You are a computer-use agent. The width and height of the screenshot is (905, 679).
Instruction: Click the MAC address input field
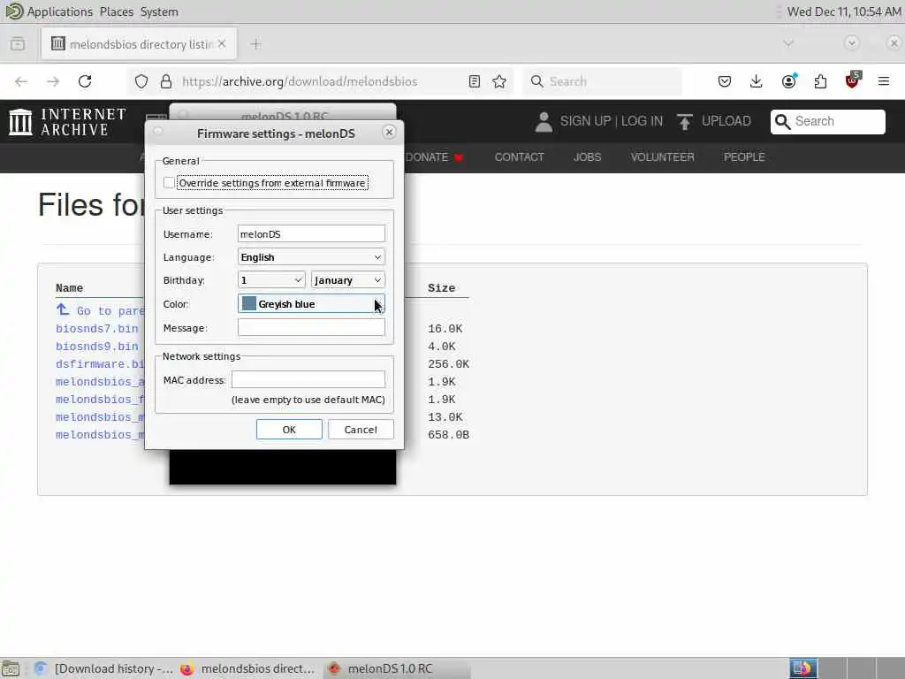coord(308,379)
